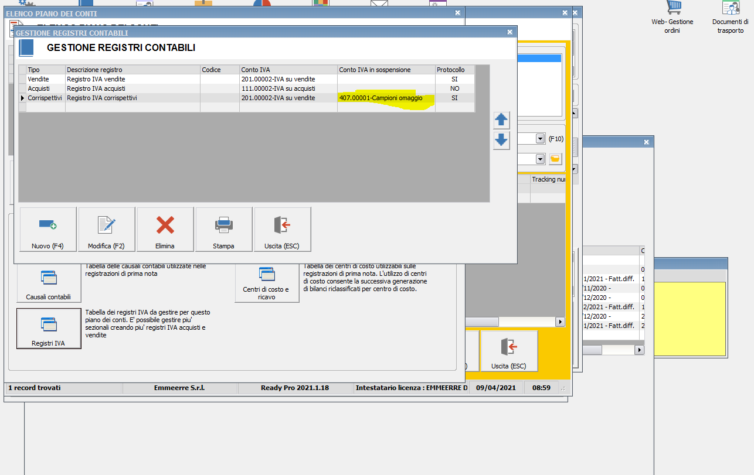The width and height of the screenshot is (754, 475).
Task: Click the 'Conto IVA' column header
Action: [x=288, y=70]
